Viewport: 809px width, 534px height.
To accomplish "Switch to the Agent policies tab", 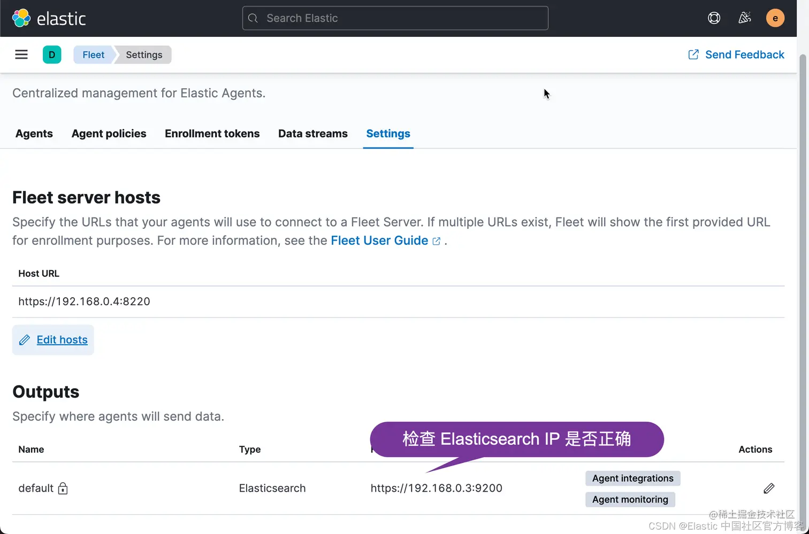I will [x=109, y=134].
